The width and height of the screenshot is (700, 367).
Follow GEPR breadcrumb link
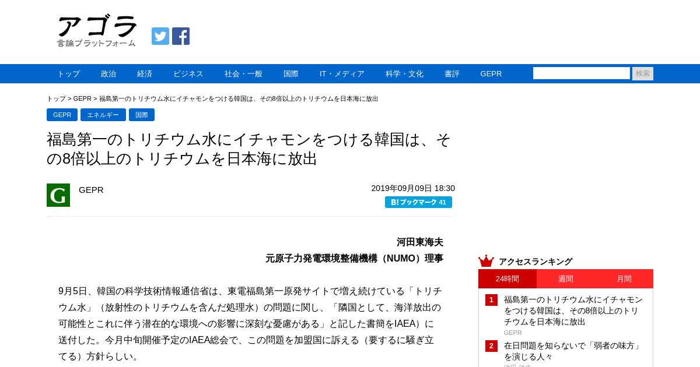(x=82, y=98)
